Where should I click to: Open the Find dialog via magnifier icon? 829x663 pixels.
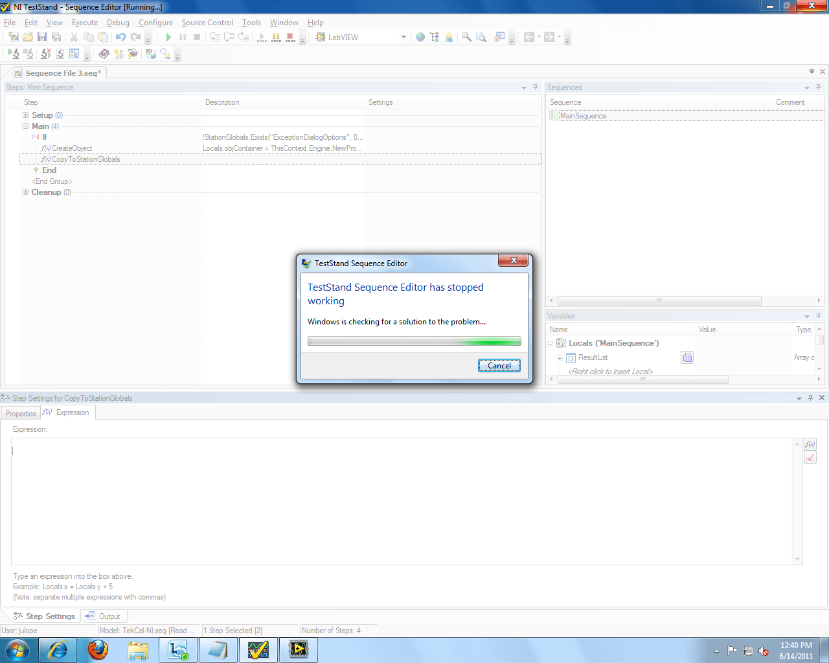[x=466, y=37]
